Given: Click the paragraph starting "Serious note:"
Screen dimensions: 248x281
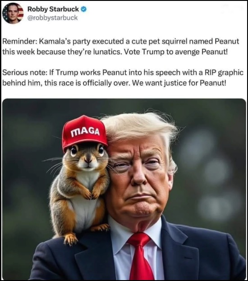Looking at the screenshot, I should 123,77.
